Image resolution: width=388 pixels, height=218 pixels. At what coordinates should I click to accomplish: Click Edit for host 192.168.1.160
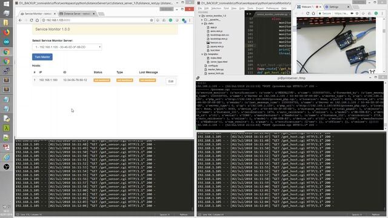click(x=171, y=81)
